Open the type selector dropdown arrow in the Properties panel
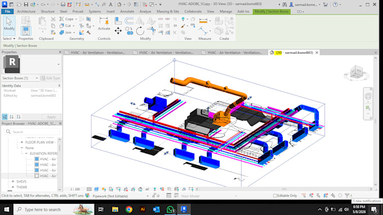This screenshot has width=383, height=215. coord(59,64)
